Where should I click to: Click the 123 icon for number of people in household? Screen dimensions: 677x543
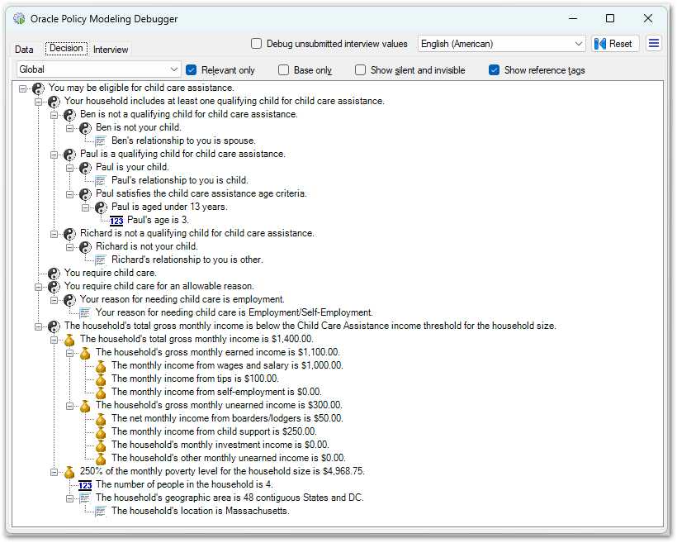pos(85,485)
